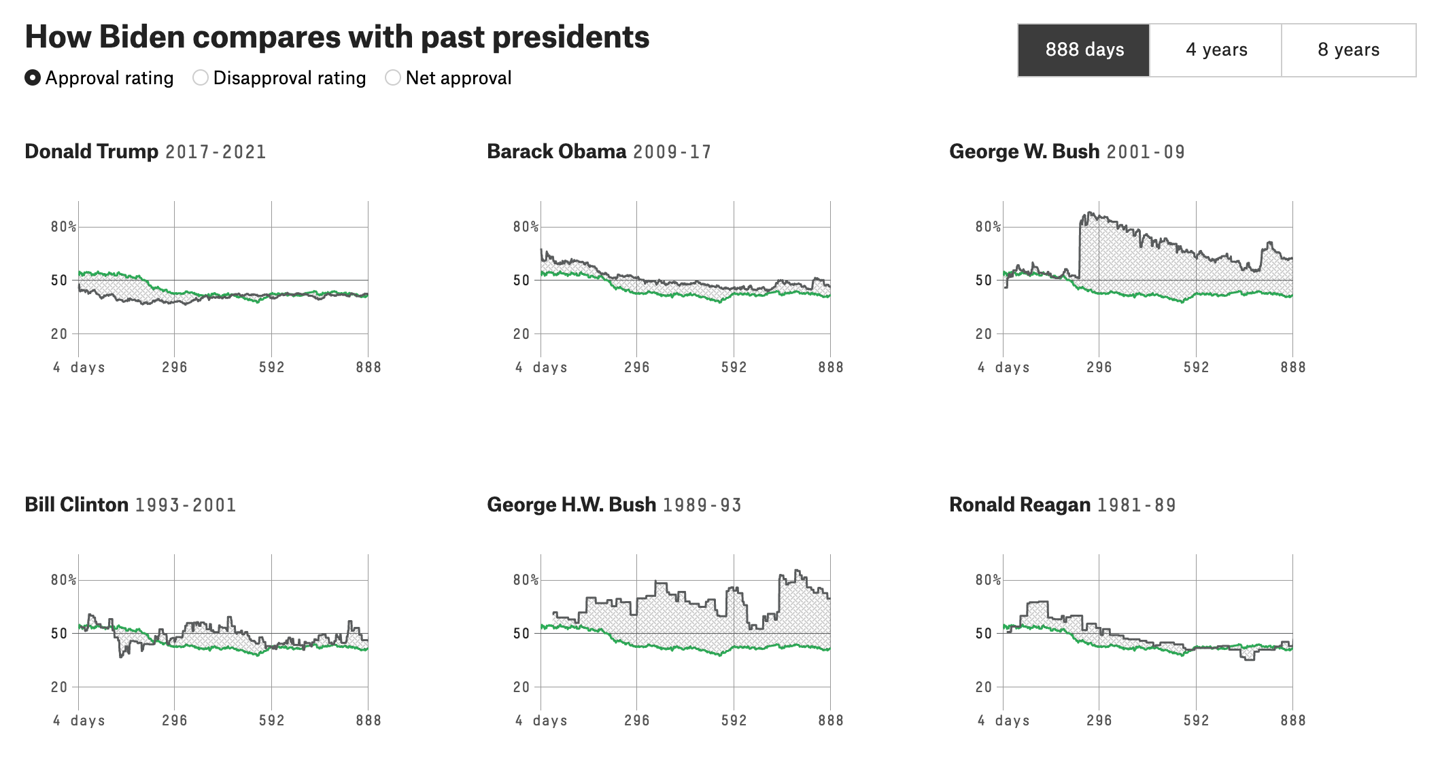This screenshot has width=1440, height=777.
Task: Click the George H.W. Bush 1989-93 heading
Action: tap(614, 505)
